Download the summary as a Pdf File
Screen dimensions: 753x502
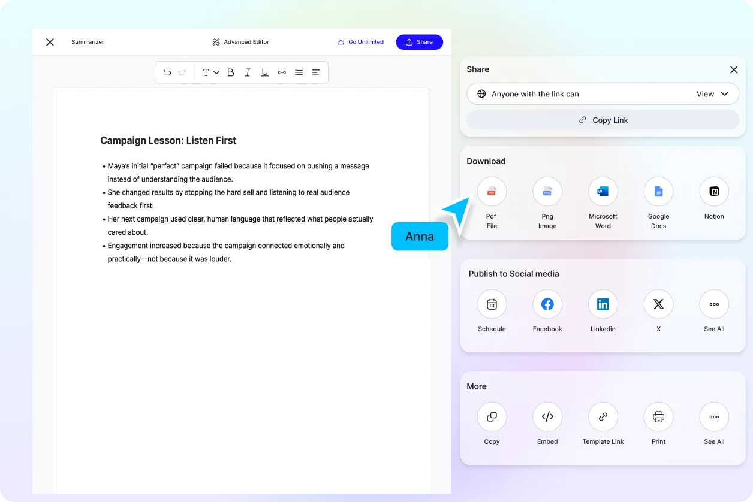coord(492,191)
